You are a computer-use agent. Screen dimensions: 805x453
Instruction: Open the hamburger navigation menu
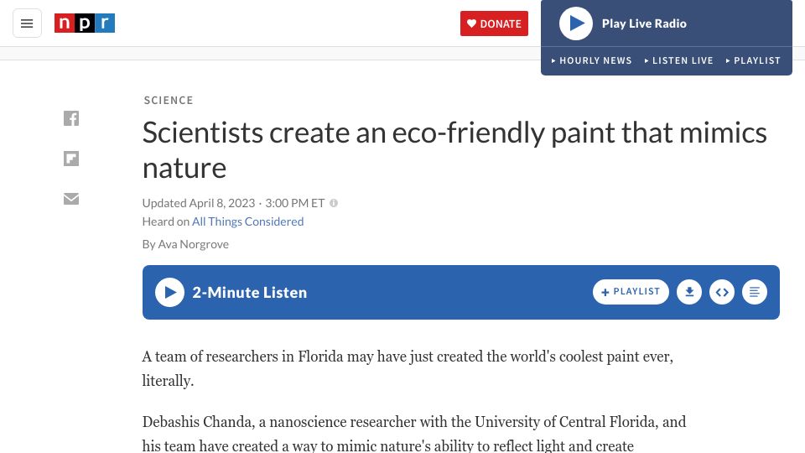27,23
